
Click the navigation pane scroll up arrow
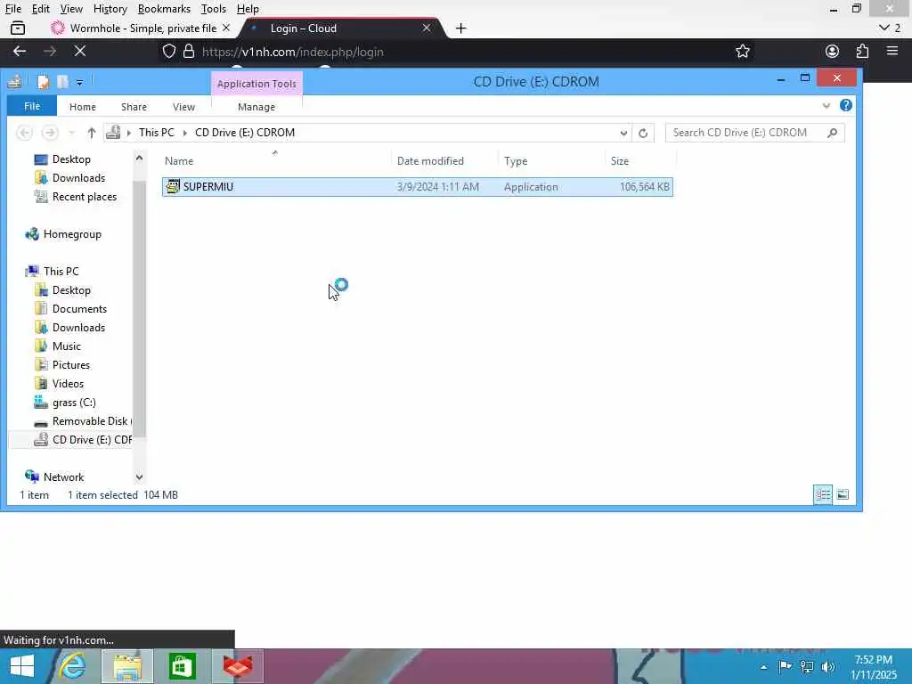(139, 158)
